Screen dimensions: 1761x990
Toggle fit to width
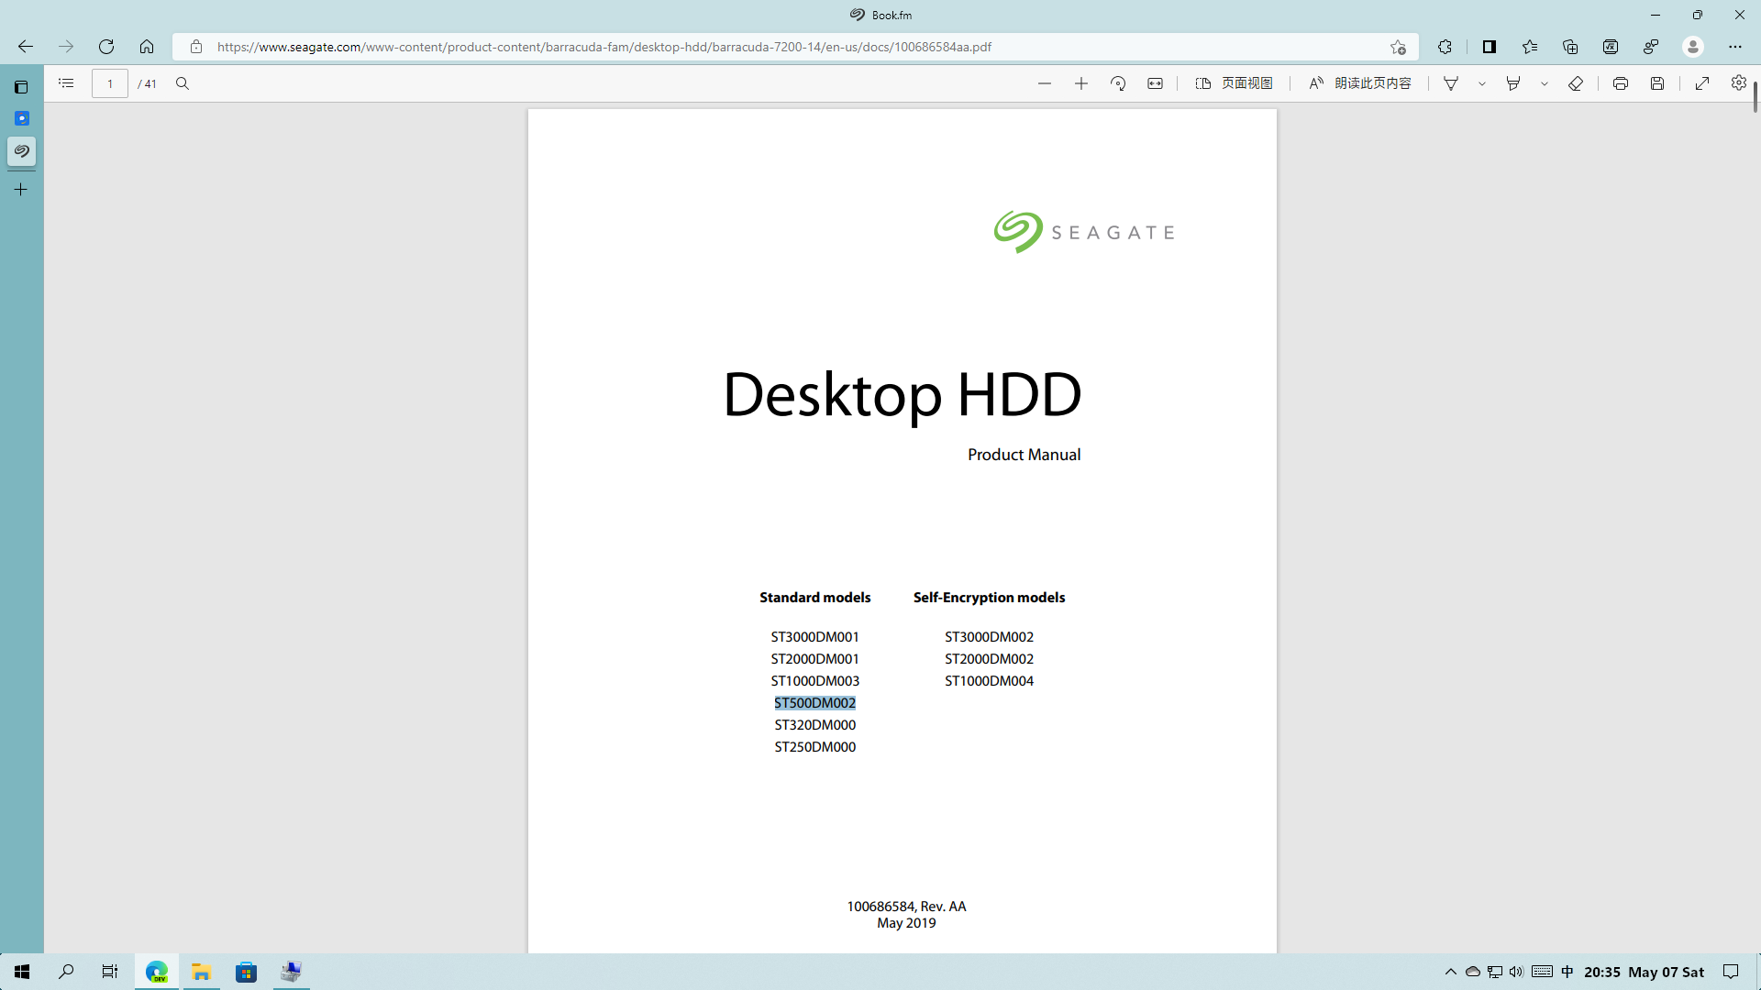click(x=1155, y=83)
